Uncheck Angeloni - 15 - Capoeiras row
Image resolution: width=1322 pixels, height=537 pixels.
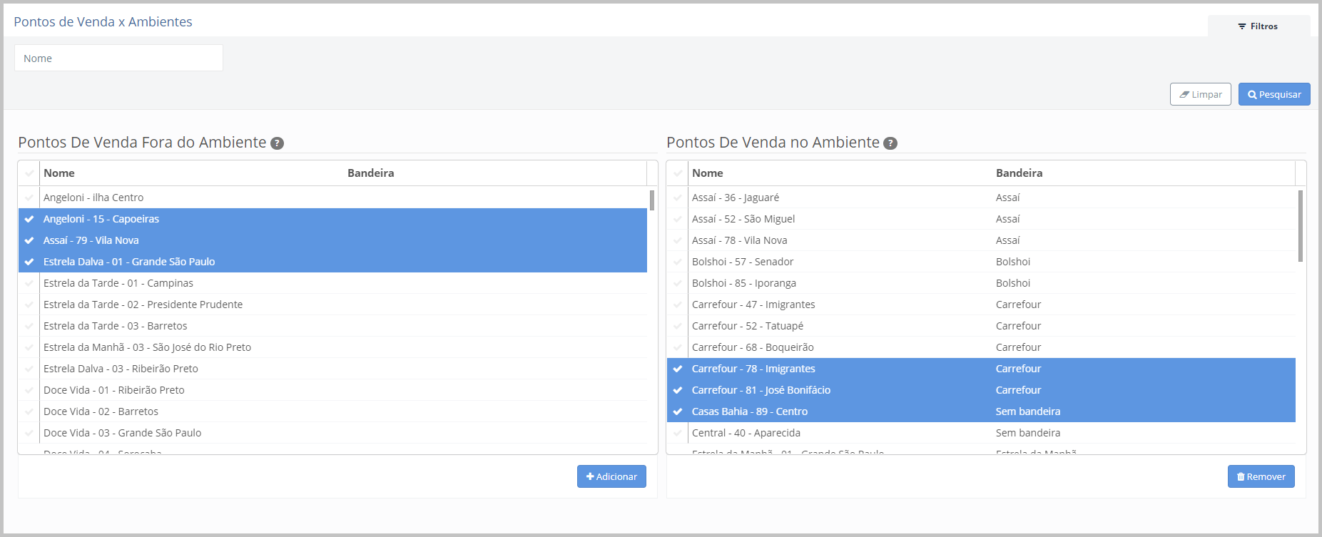[29, 219]
